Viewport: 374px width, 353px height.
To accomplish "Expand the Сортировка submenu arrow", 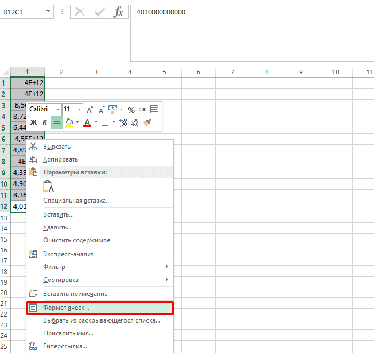I will point(167,279).
